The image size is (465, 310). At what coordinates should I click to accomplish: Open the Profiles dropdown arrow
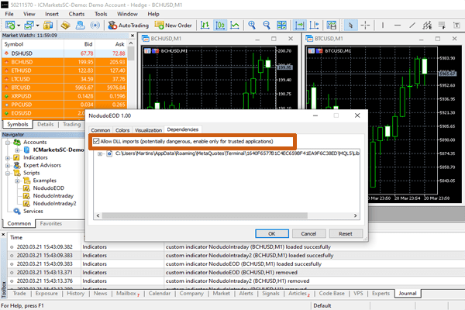click(37, 26)
